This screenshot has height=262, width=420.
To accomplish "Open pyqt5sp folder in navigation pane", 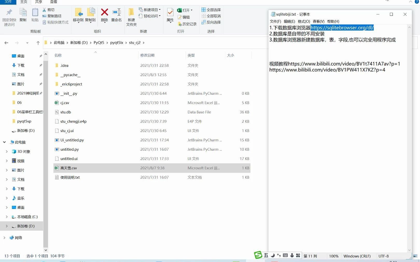I will click(x=24, y=121).
